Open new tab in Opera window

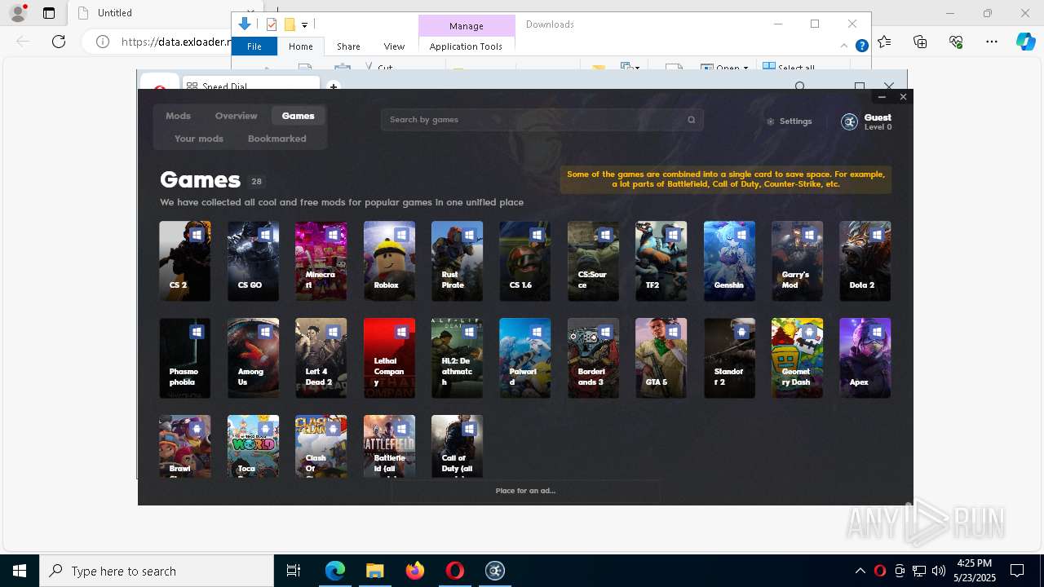(x=333, y=86)
